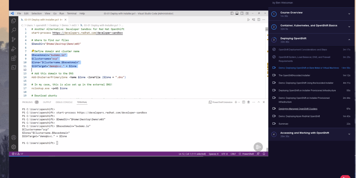Image resolution: width=357 pixels, height=178 pixels.
Task: Switch to the PROBLEMS panel tab
Action: point(27,102)
